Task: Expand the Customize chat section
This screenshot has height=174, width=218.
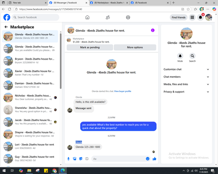Action: (x=186, y=69)
